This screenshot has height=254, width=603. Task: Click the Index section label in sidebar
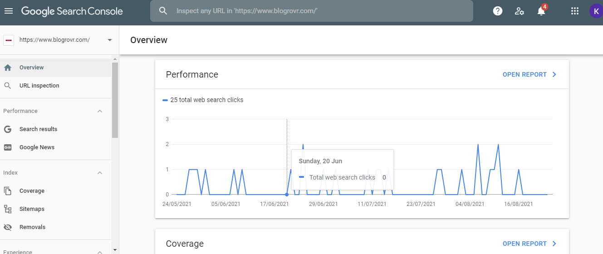pyautogui.click(x=10, y=173)
